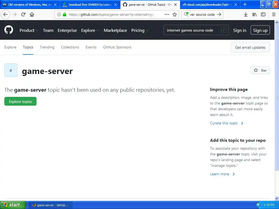Click the Sign up button
The width and height of the screenshot is (279, 209).
tap(260, 30)
